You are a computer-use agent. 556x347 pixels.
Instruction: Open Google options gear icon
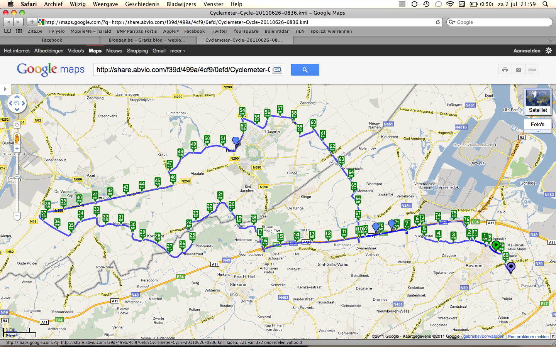coord(549,51)
